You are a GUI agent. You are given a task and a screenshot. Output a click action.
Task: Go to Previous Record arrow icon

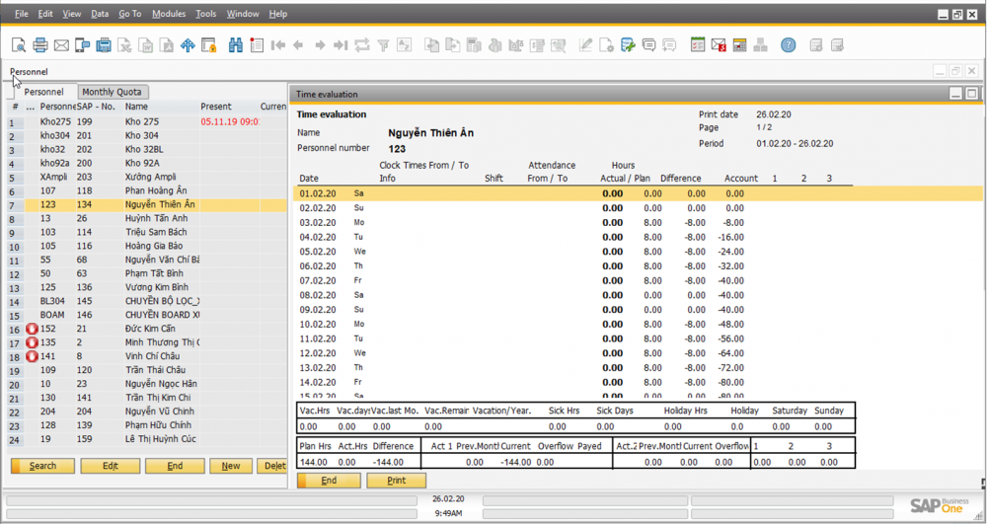point(298,45)
